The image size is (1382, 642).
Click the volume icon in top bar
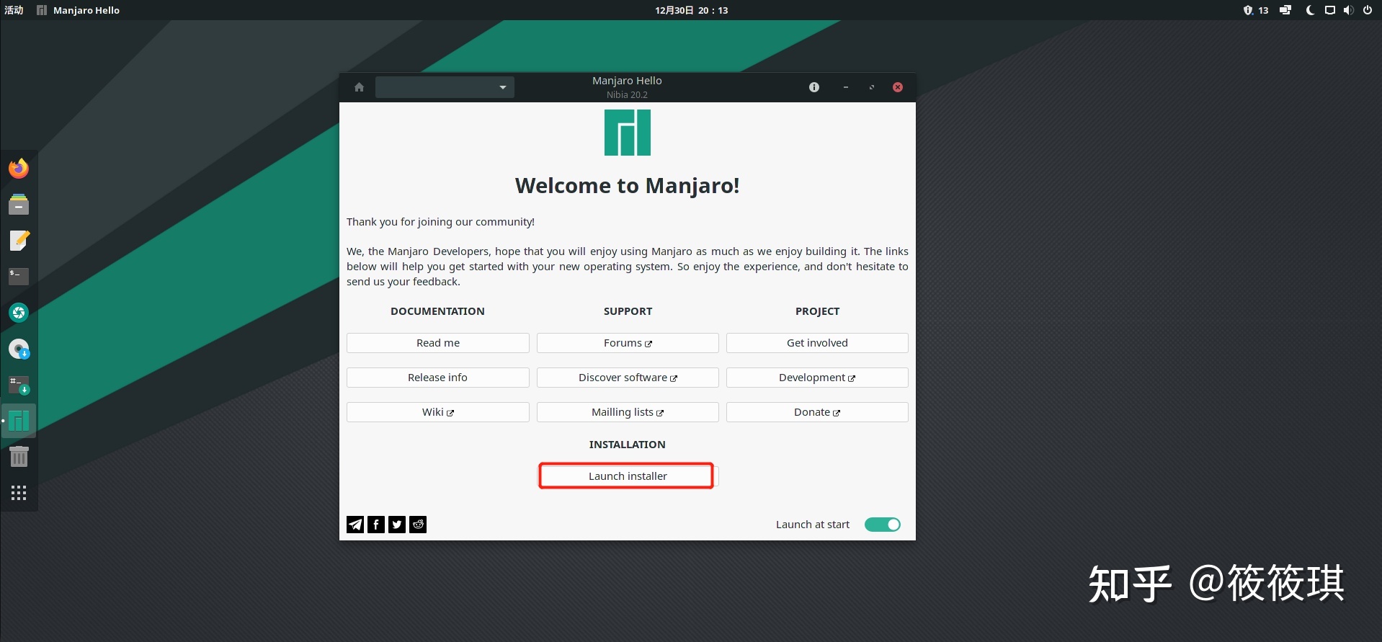coord(1348,10)
